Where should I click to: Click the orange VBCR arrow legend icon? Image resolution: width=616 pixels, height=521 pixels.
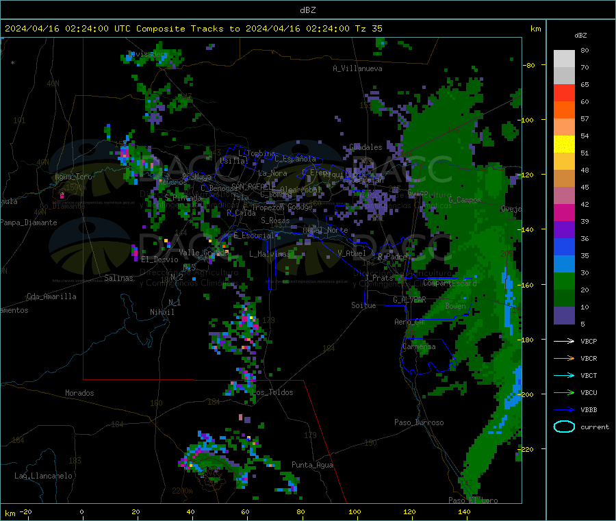coord(564,358)
